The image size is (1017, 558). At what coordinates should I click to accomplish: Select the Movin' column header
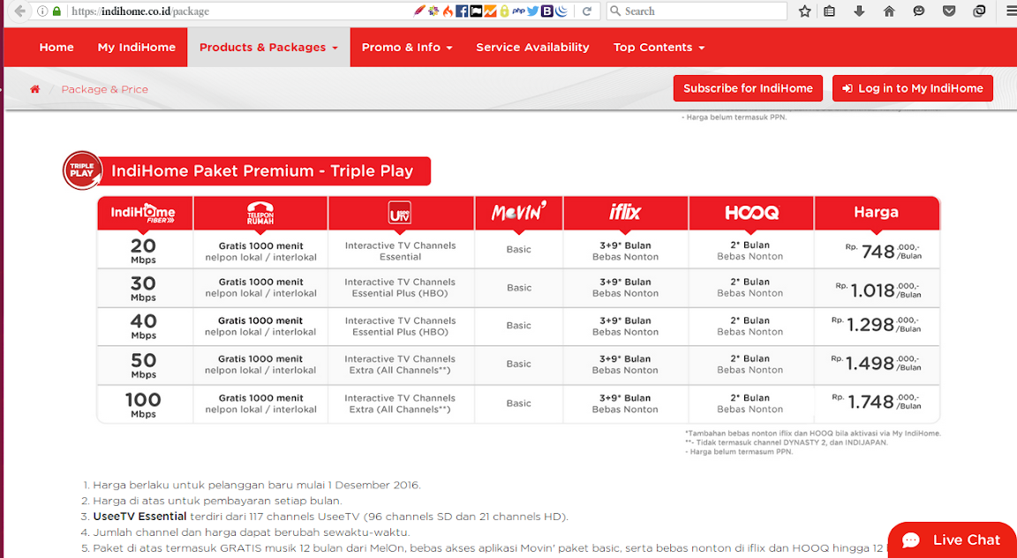tap(519, 213)
